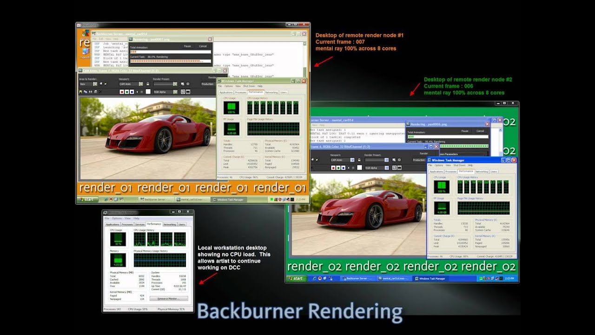Open Render Setup icon beside Render Preset on render_02
595x335 pixels.
pos(394,160)
